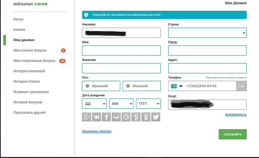This screenshot has width=259, height=158.
Task: Submit phone number with the arrow button
Action: [x=241, y=86]
